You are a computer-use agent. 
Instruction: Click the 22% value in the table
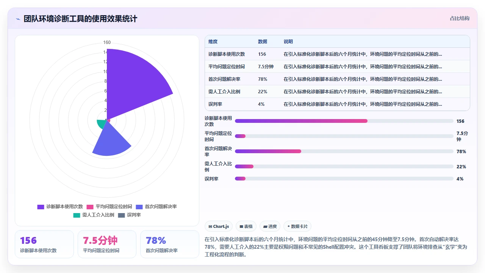pyautogui.click(x=263, y=92)
